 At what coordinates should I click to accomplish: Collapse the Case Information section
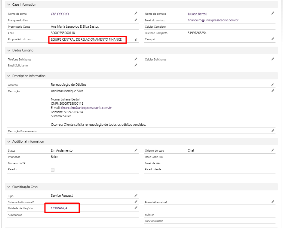point(9,5)
